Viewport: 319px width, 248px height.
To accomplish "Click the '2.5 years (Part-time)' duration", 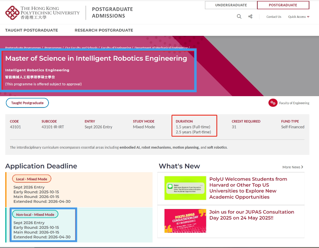I will coord(193,132).
